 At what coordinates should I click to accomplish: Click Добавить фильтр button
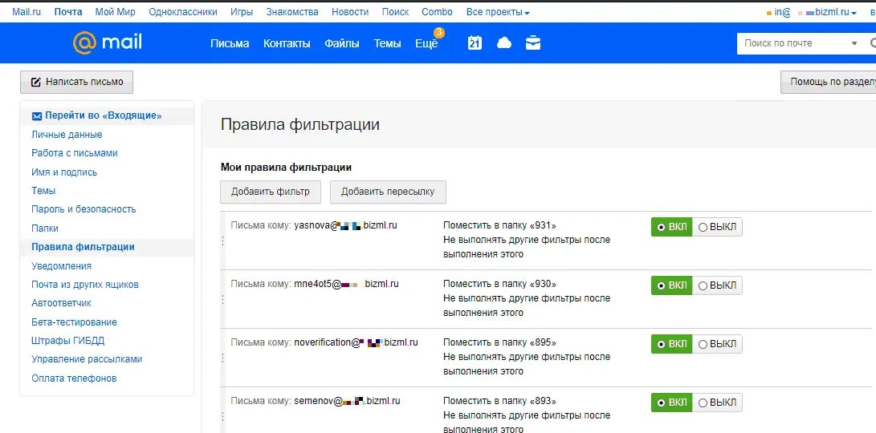[271, 192]
